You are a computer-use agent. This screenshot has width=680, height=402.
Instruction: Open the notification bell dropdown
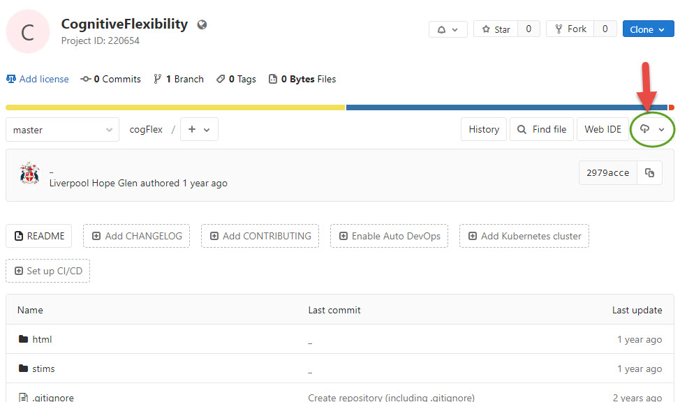point(448,29)
